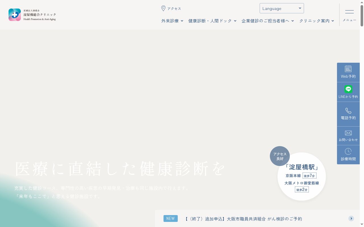Click the Health Promotion & Anti-Aging tagline
364x227 pixels.
(40, 19)
